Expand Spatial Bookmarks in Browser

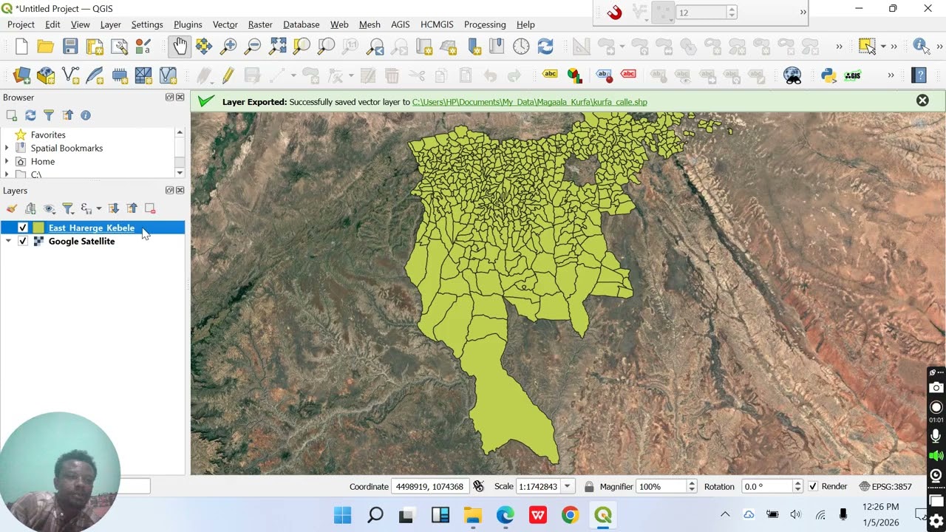7,148
